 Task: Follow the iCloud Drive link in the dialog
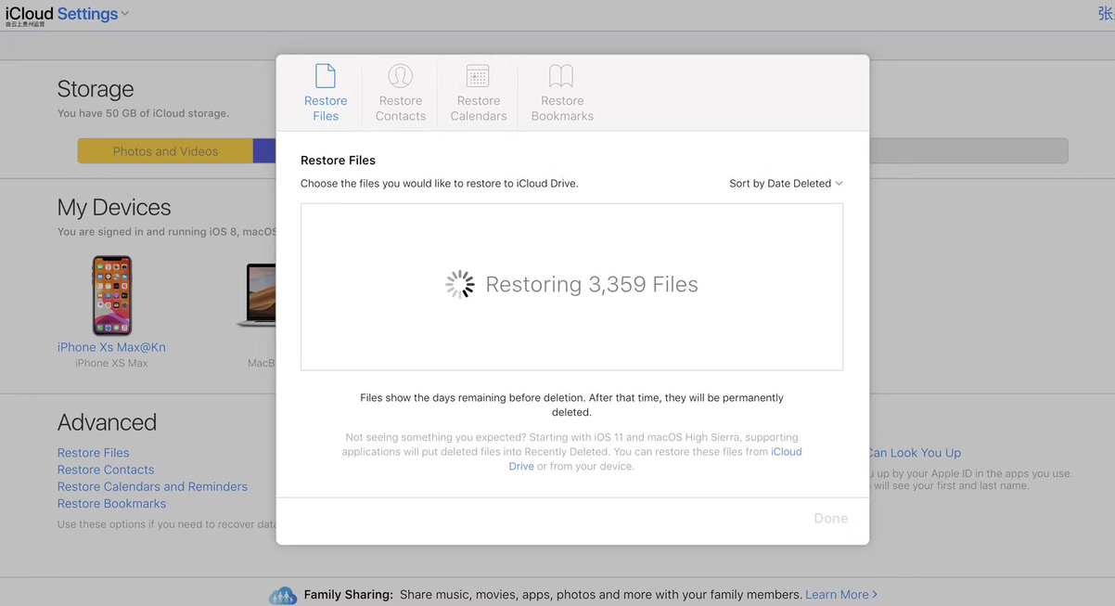click(x=787, y=452)
